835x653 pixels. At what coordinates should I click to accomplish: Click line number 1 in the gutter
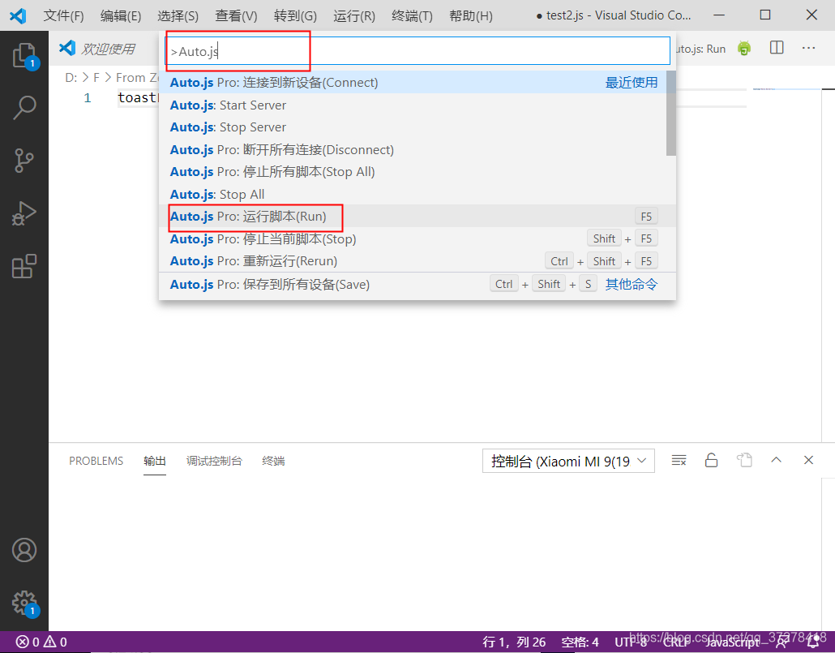(x=88, y=98)
